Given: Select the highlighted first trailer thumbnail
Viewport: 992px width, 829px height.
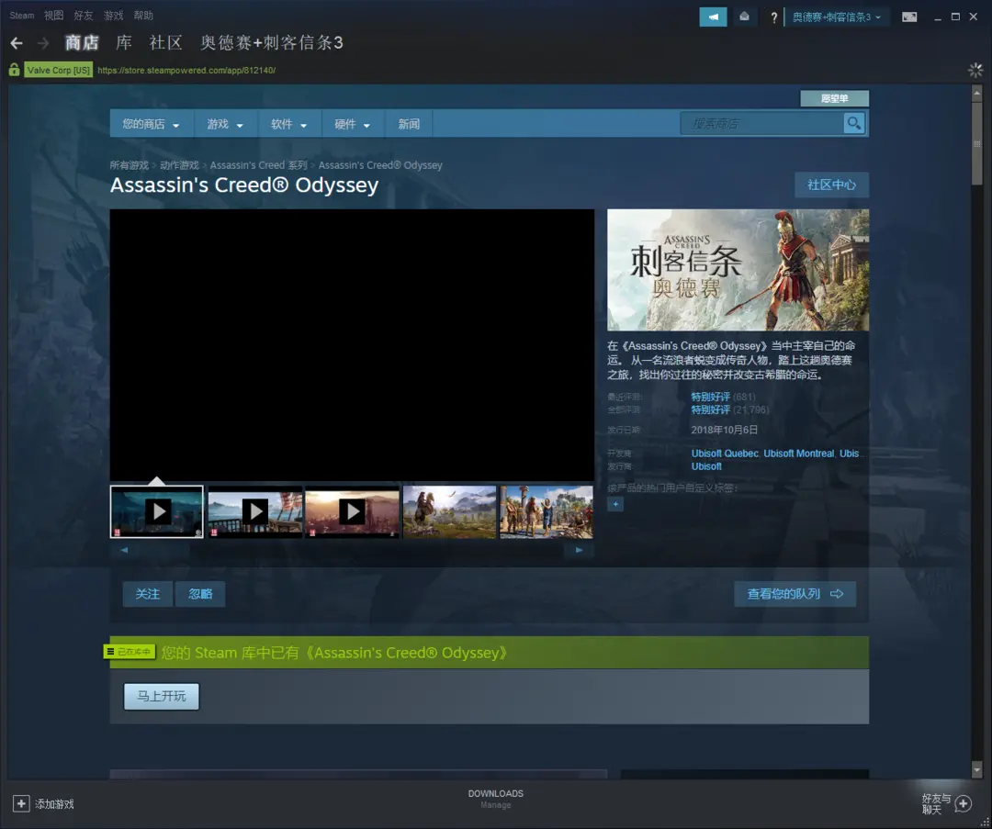Looking at the screenshot, I should click(x=157, y=511).
